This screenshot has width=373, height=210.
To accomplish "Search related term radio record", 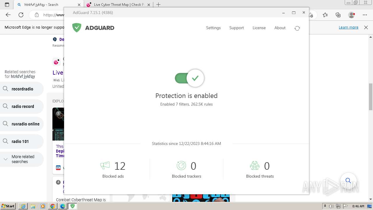I will click(22, 106).
